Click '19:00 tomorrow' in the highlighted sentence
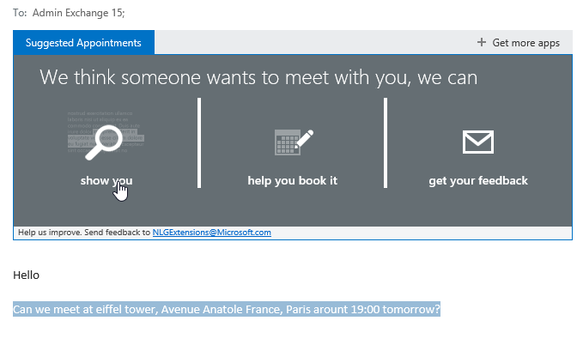This screenshot has width=577, height=351. (x=397, y=309)
